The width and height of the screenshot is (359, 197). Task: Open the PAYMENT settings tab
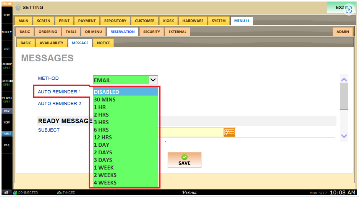tap(87, 21)
